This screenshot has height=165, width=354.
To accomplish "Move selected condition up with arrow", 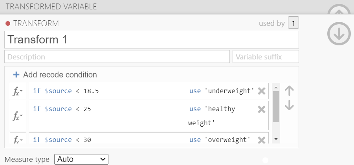I will pos(289,91).
